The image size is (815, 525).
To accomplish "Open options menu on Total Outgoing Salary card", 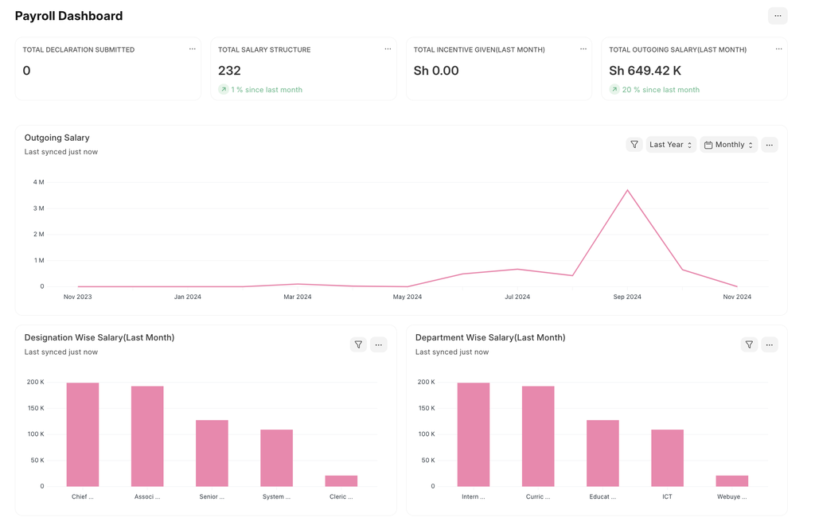I will [x=778, y=49].
